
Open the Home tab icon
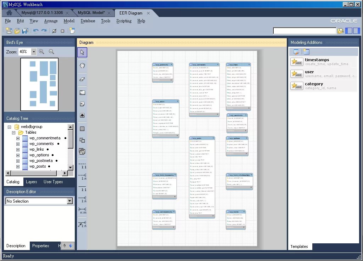tap(9, 13)
